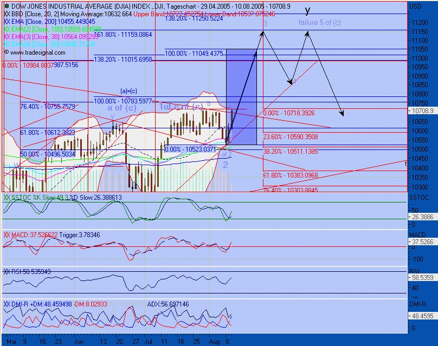Select the '100.00% - 11049.4375' Fibonacci label

194,53
